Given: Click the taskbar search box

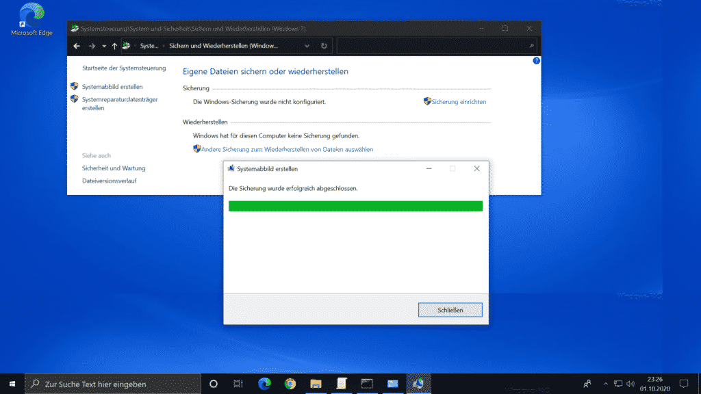Looking at the screenshot, I should click(113, 384).
